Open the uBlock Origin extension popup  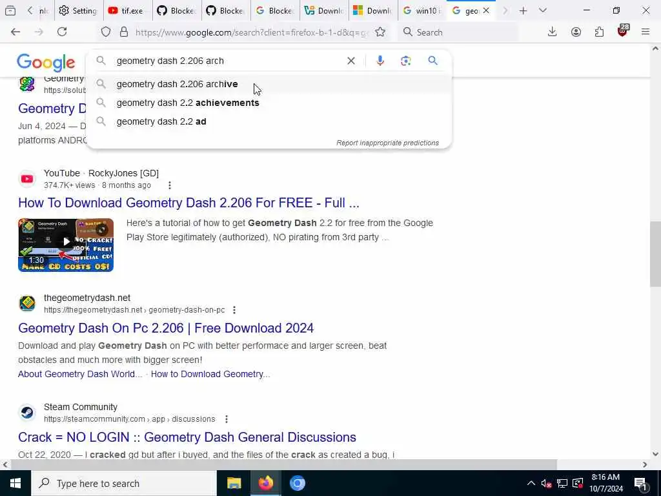click(x=623, y=31)
